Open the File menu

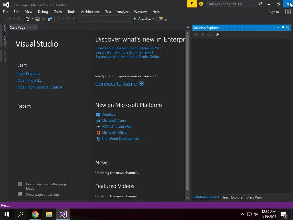click(5, 12)
